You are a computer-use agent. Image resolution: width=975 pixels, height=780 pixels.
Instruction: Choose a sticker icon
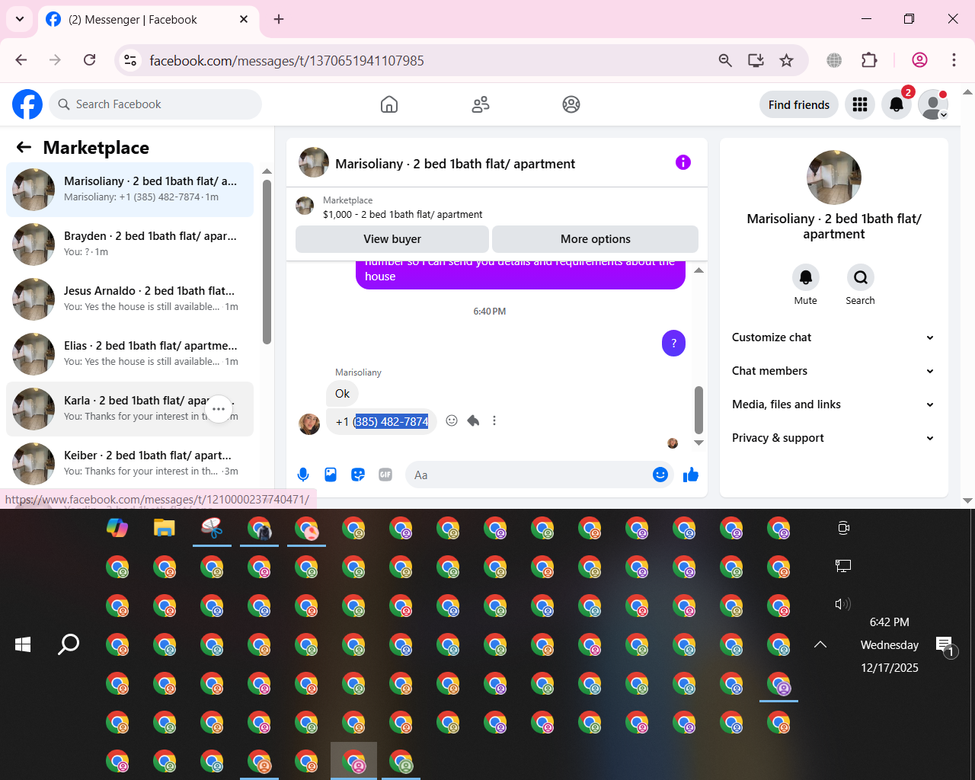click(358, 475)
